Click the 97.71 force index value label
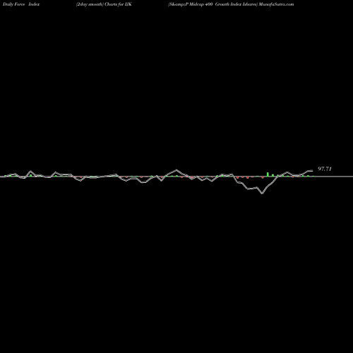The image size is (353, 353). point(325,169)
